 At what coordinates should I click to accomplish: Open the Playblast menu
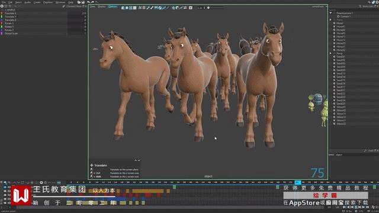48,2
